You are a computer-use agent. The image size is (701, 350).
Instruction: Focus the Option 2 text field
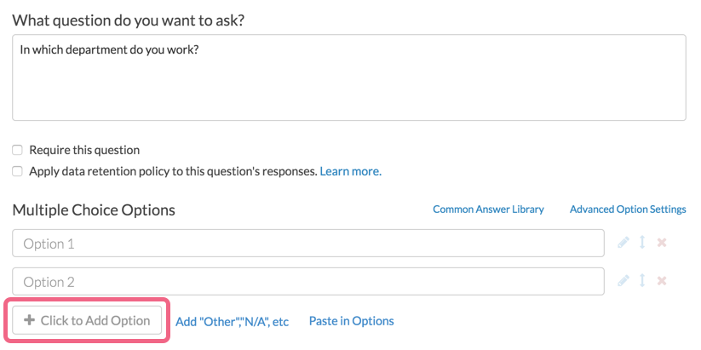coord(307,281)
